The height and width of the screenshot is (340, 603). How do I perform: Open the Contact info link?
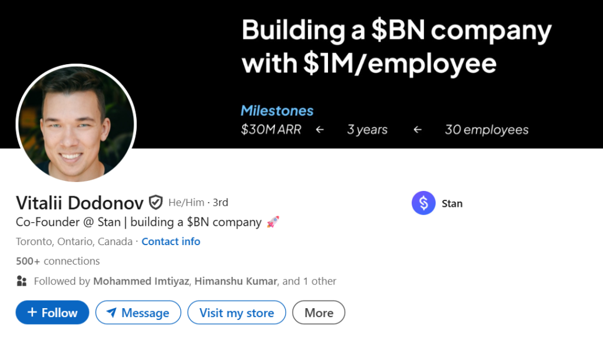tap(171, 242)
